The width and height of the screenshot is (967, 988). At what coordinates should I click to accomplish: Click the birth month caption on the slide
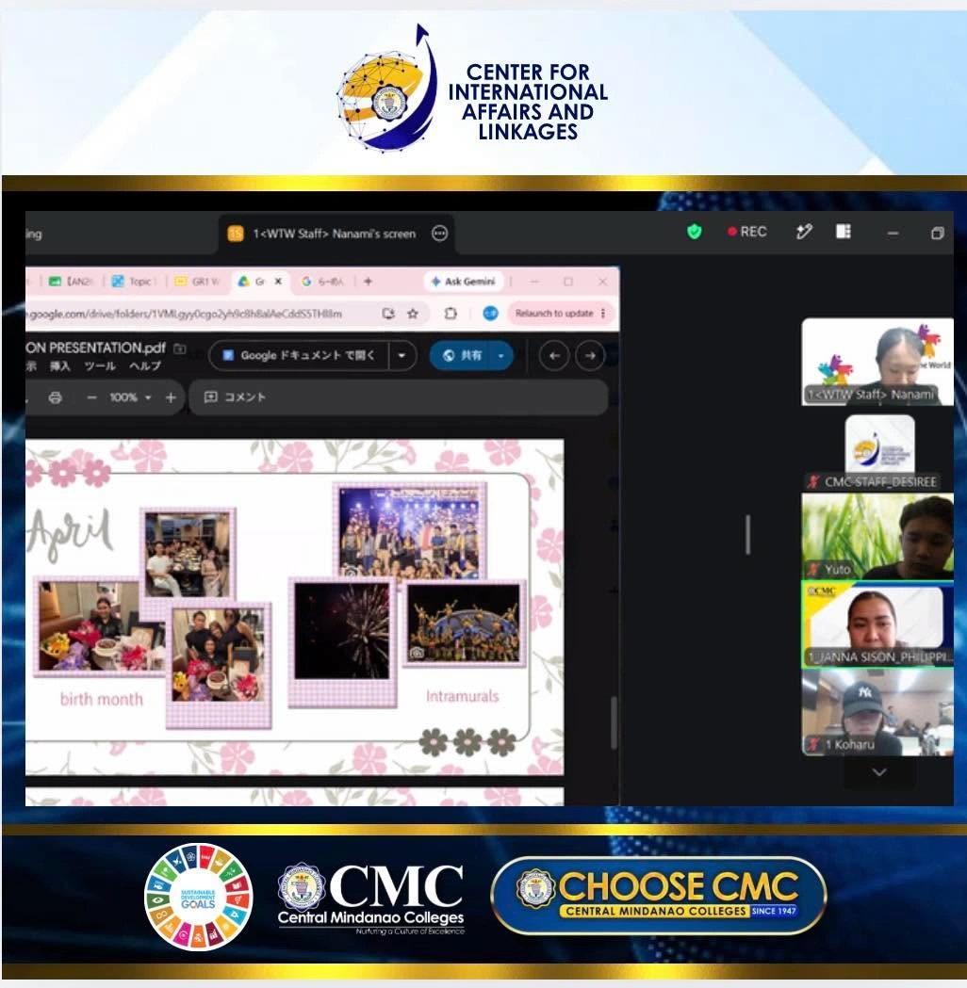coord(102,699)
